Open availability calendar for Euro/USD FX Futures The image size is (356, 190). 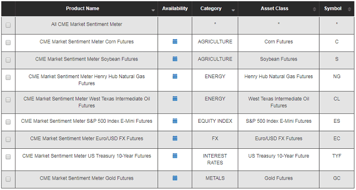click(175, 138)
